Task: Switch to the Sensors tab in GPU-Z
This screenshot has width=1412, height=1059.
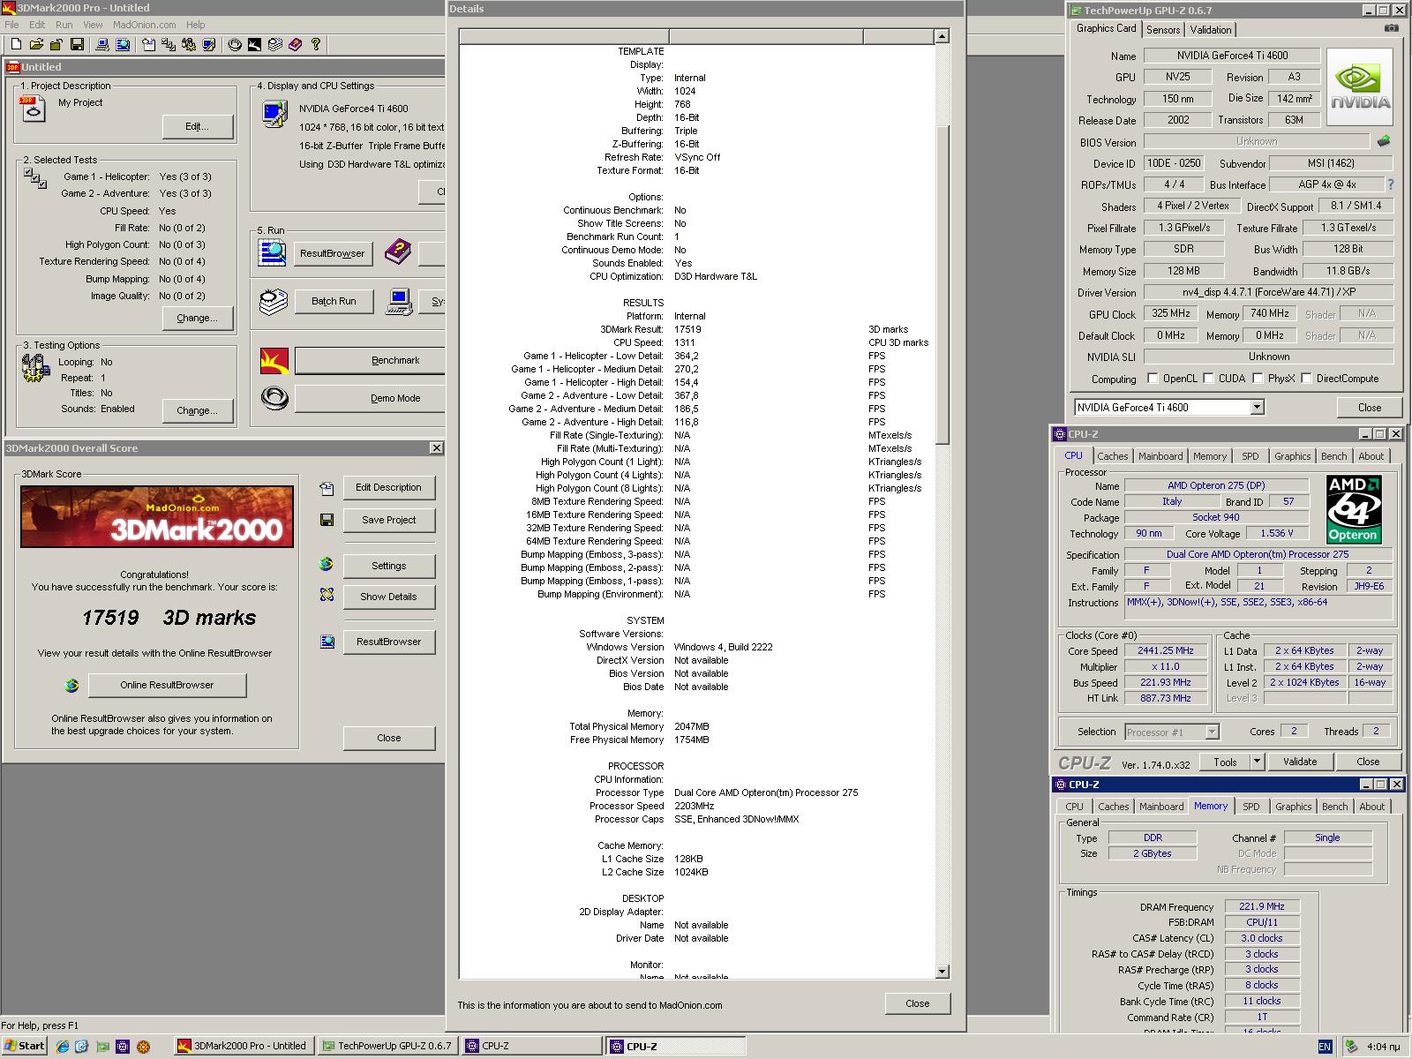Action: click(1163, 30)
